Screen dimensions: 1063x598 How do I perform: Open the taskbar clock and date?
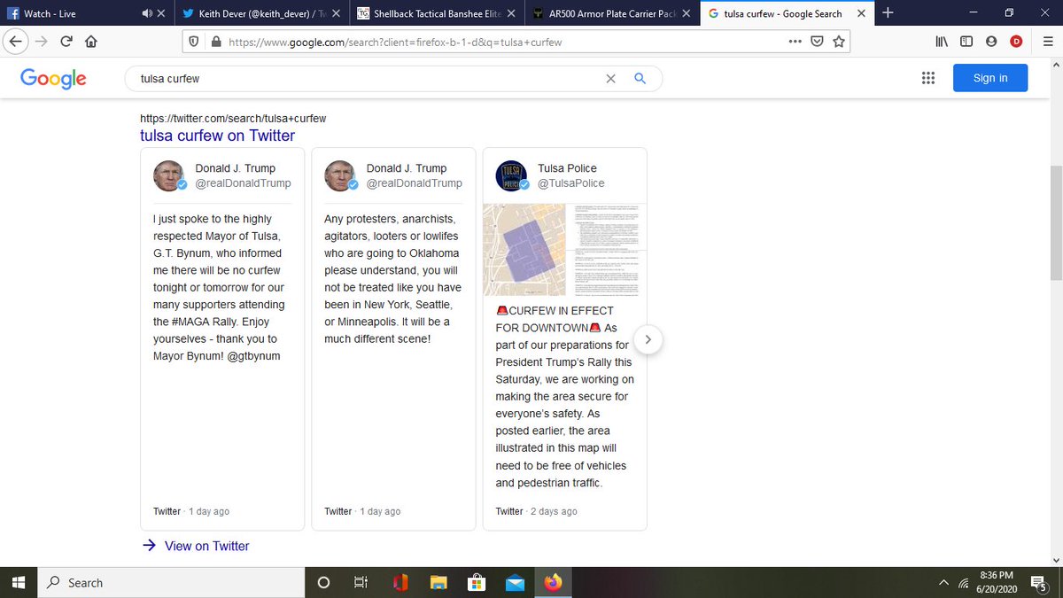(x=997, y=582)
